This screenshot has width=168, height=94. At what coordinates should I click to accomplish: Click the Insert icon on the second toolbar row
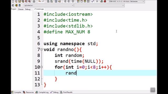[x=13, y=5]
